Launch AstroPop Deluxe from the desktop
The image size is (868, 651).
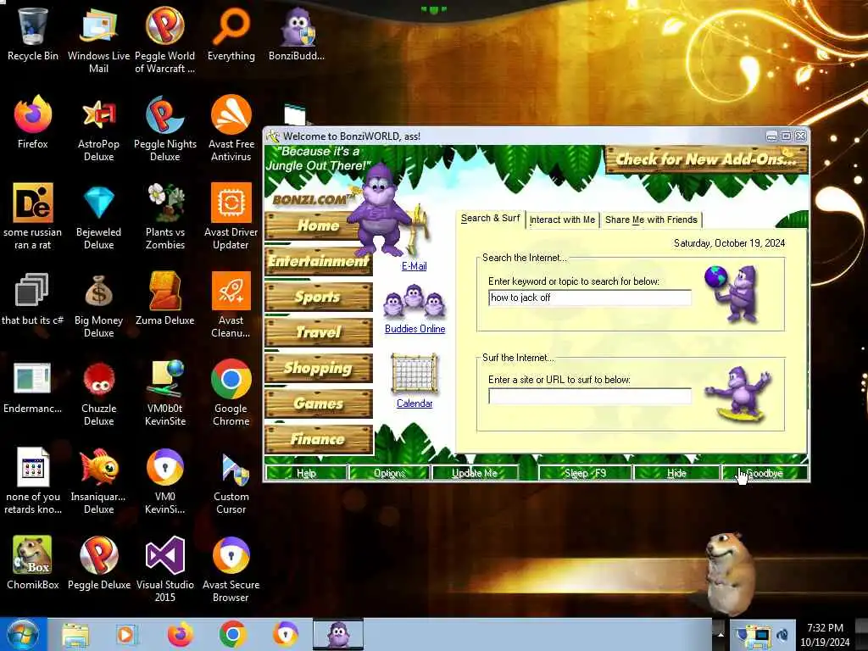pos(98,129)
